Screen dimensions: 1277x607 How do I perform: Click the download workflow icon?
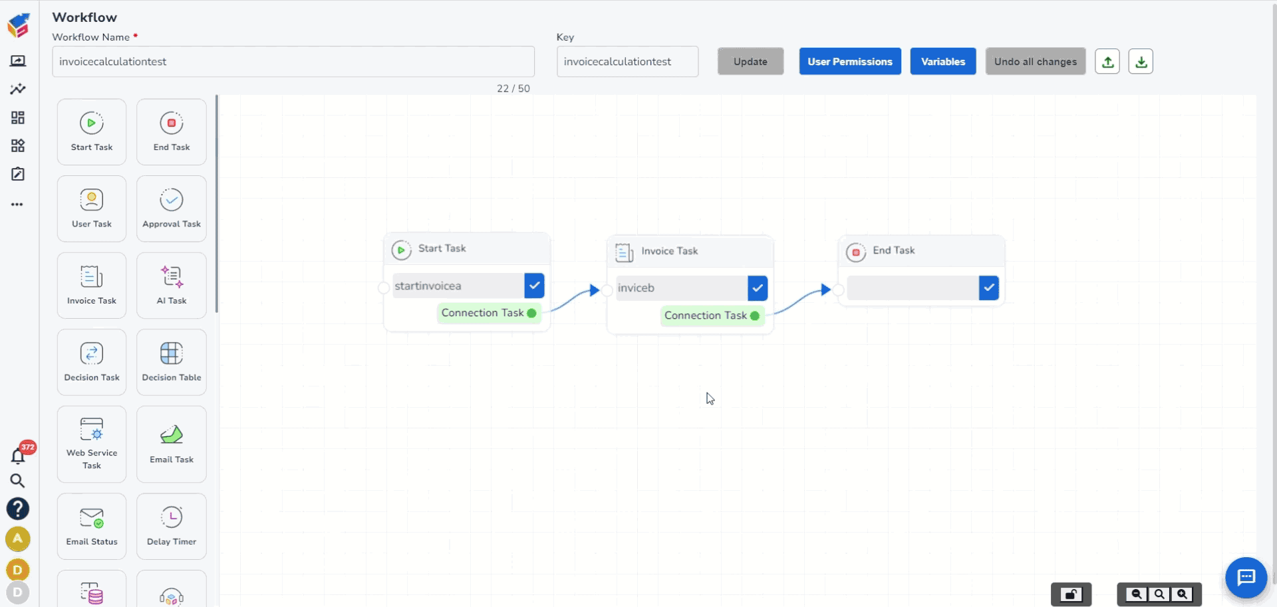[x=1141, y=62]
